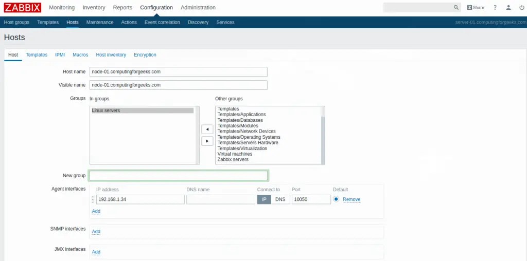Image resolution: width=527 pixels, height=261 pixels.
Task: Click the DNS name field
Action: tap(221, 199)
